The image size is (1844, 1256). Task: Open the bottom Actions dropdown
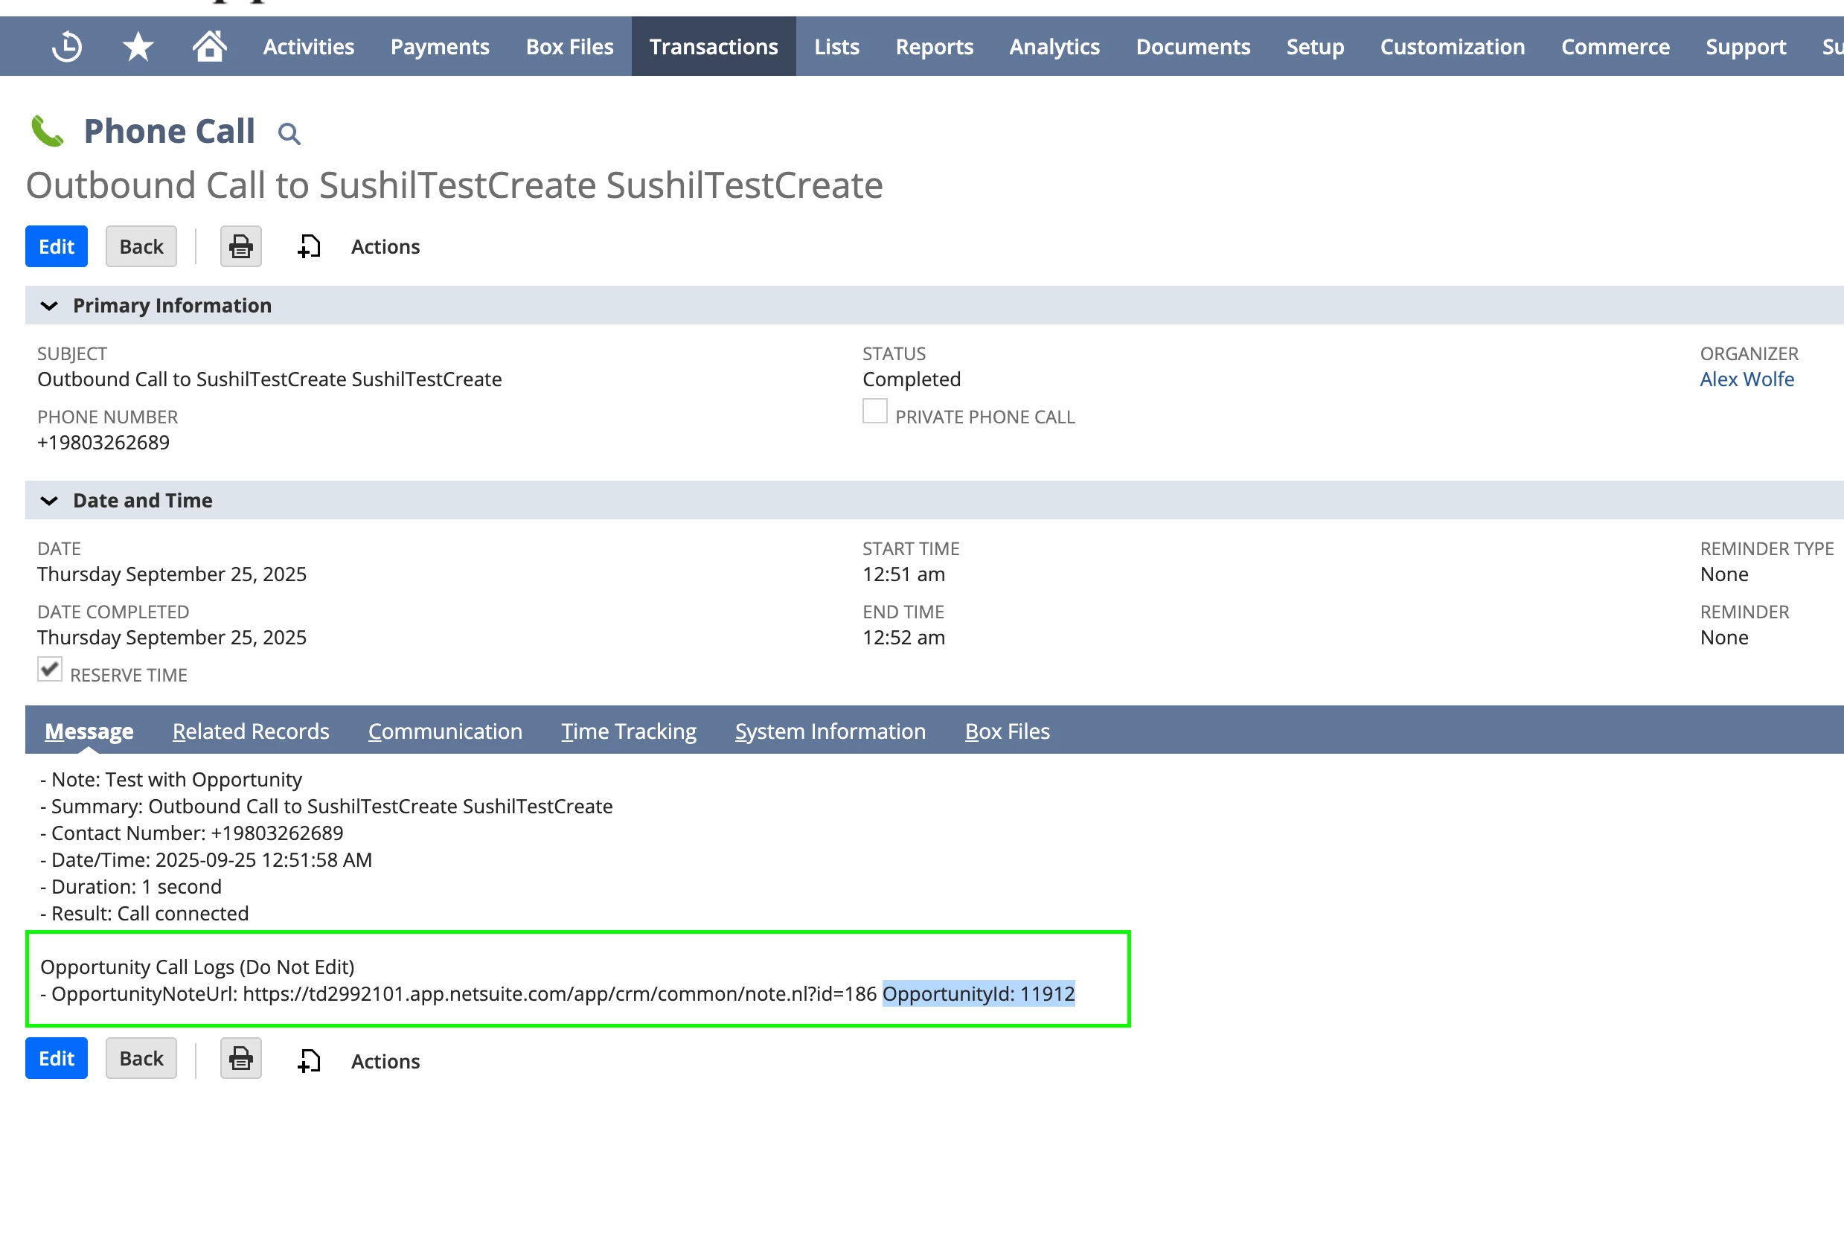coord(385,1062)
